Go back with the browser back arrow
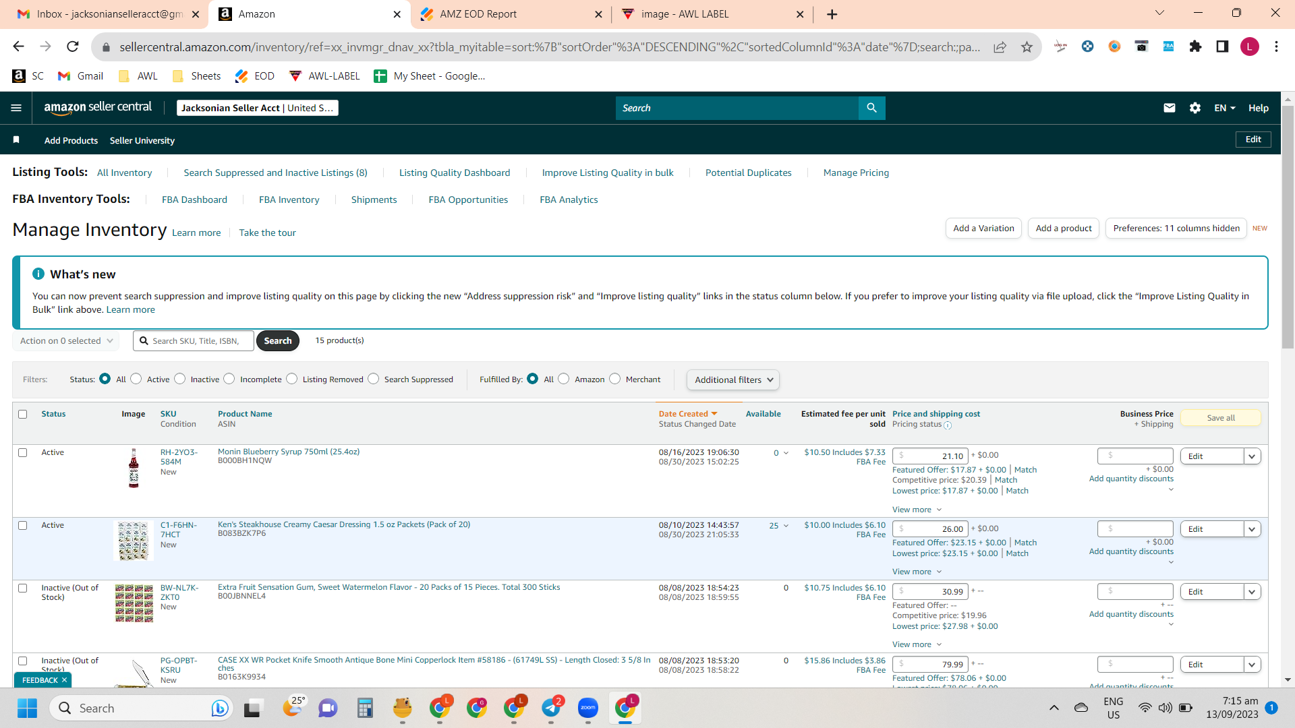 coord(19,47)
